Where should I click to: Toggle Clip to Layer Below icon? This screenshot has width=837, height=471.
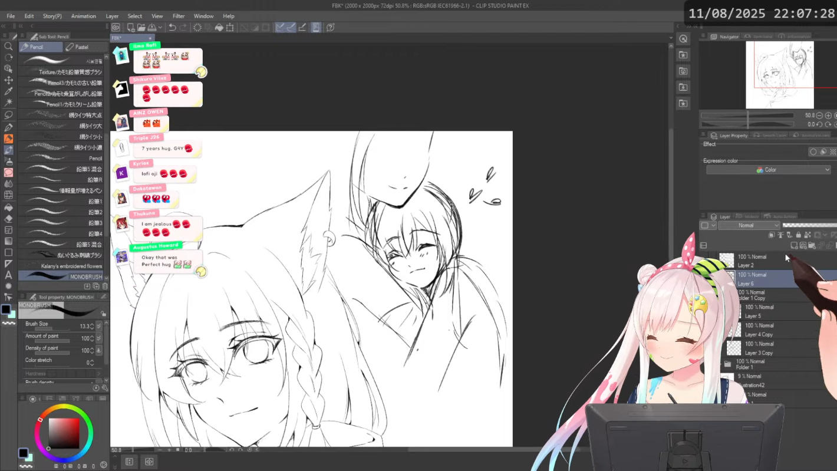tap(772, 235)
